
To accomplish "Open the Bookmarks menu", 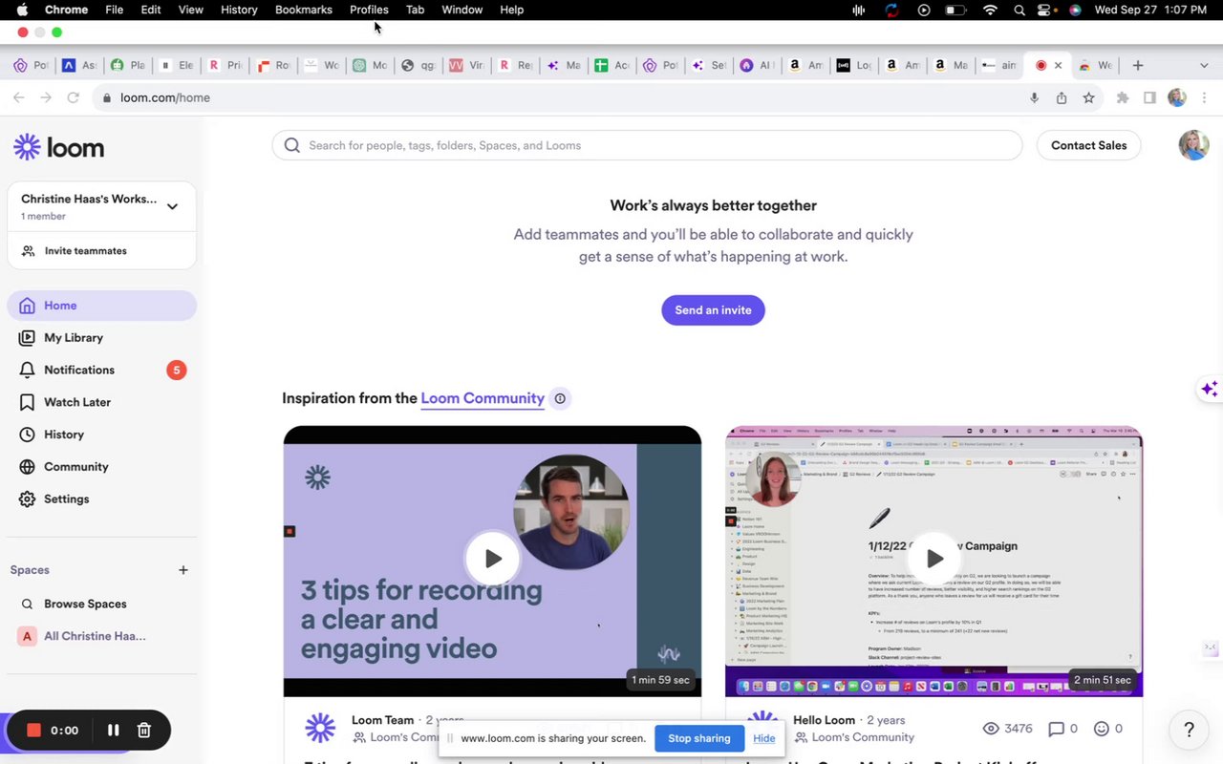I will pos(304,10).
